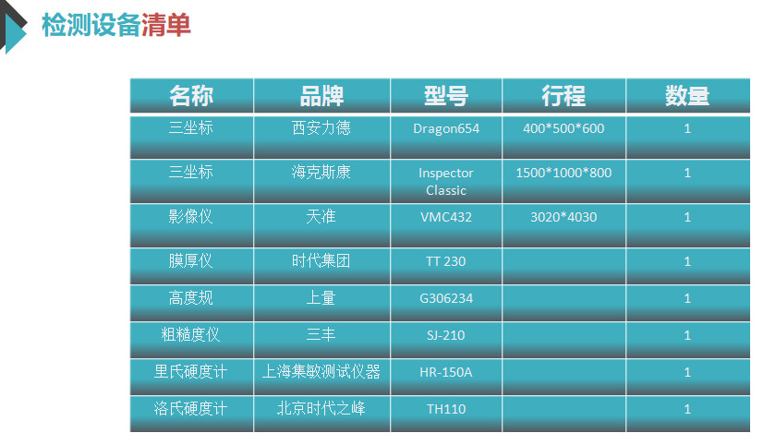
Task: Select the 海克斯康 brand cell
Action: (x=321, y=173)
